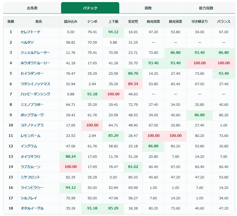The image size is (237, 216).
Task: Select レモンバーム's 胴充実度 value 100.00
Action: pyautogui.click(x=175, y=136)
